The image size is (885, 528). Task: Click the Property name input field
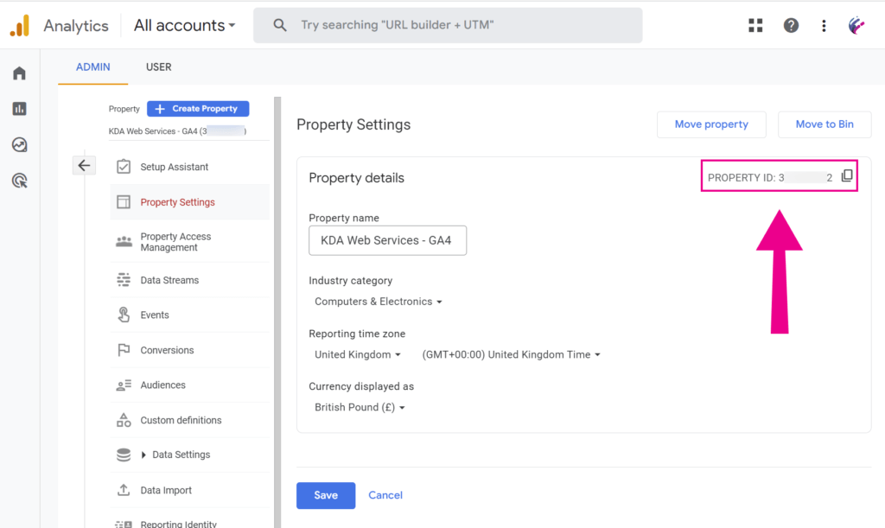(x=388, y=240)
